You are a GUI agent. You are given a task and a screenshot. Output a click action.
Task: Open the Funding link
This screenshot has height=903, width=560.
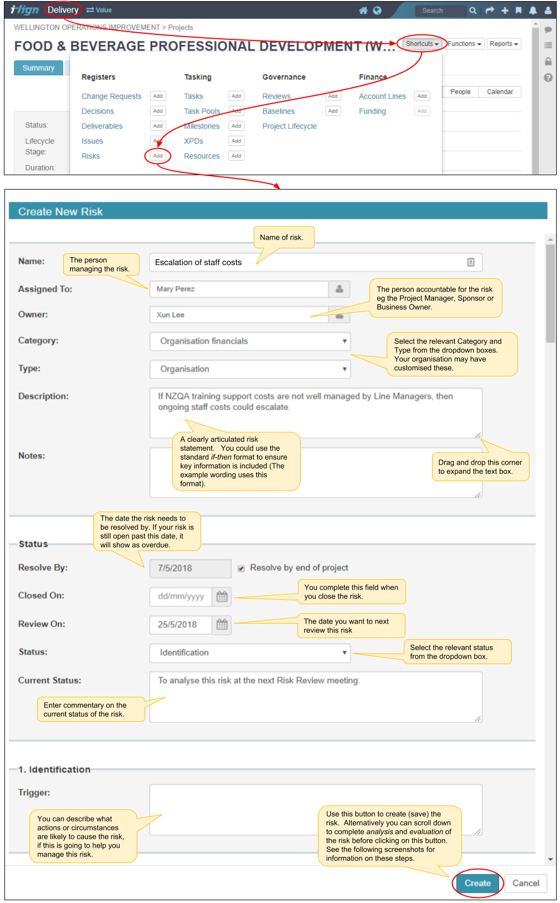[372, 111]
